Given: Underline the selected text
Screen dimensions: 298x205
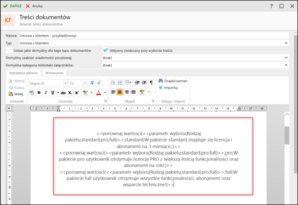Looking at the screenshot, I should point(53,93).
